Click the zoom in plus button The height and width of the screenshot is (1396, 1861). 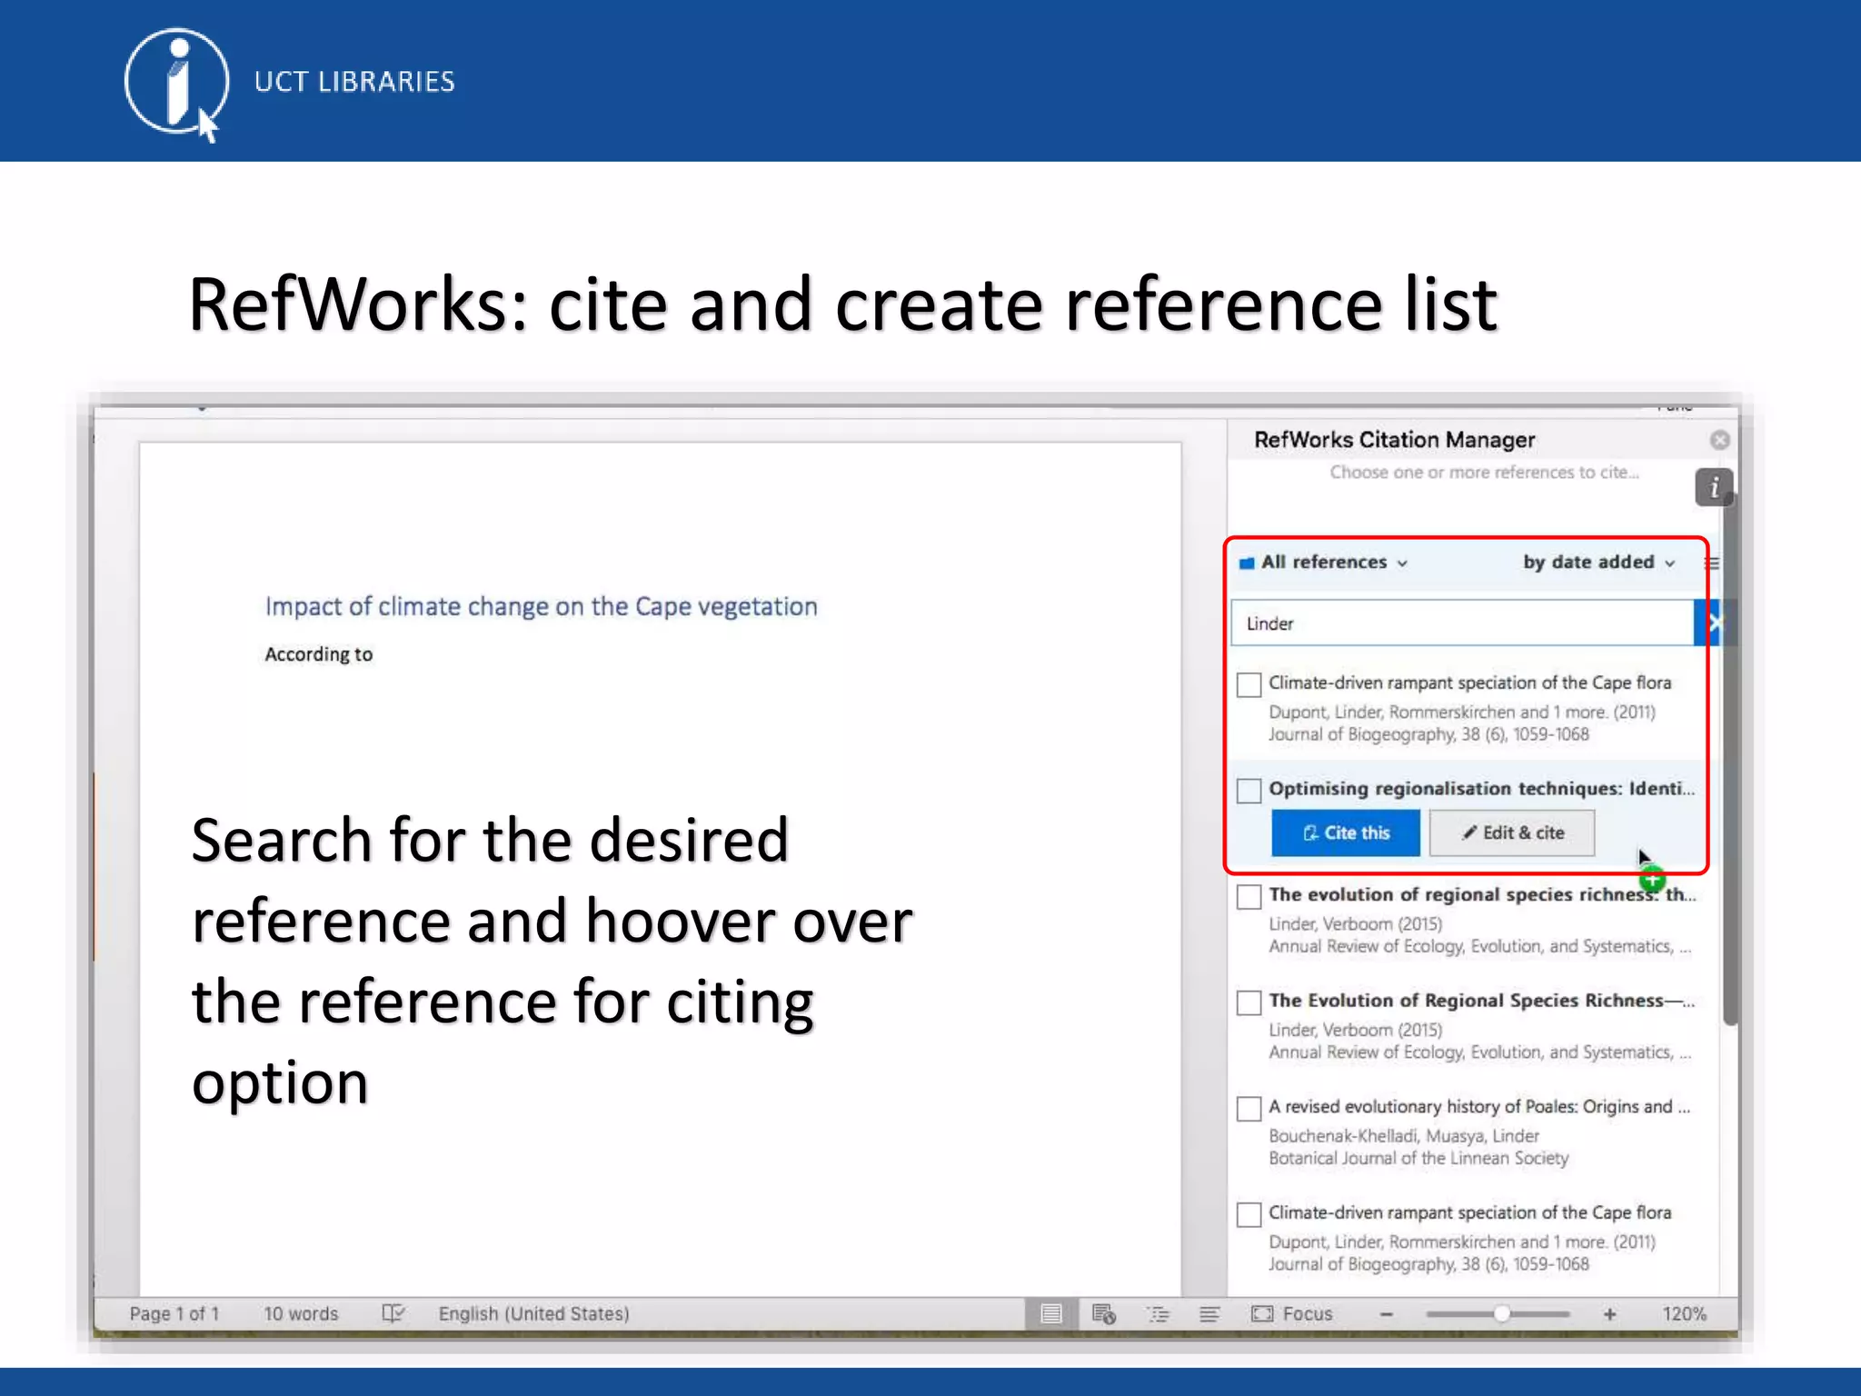tap(1609, 1314)
